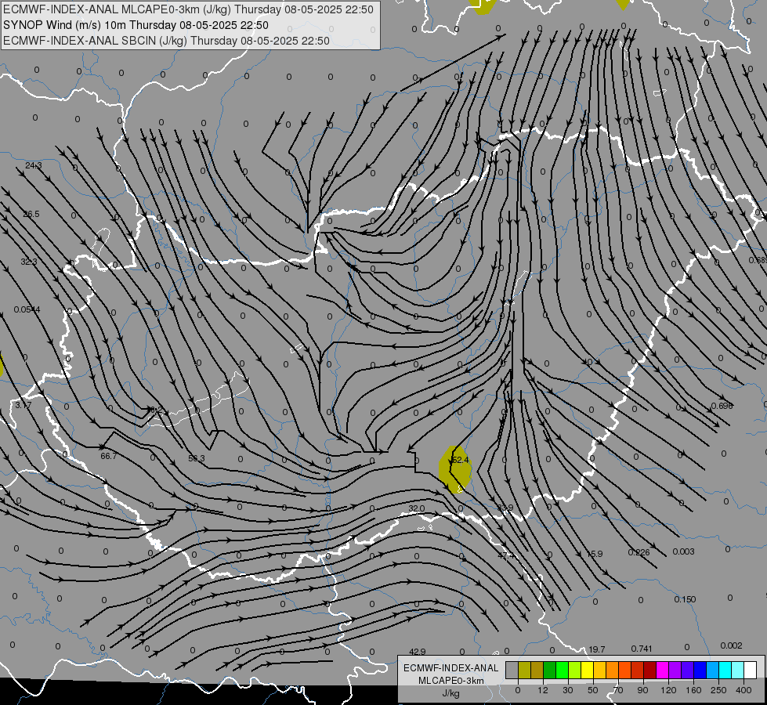Click the map value '0.150'
The image size is (767, 705).
pos(685,599)
